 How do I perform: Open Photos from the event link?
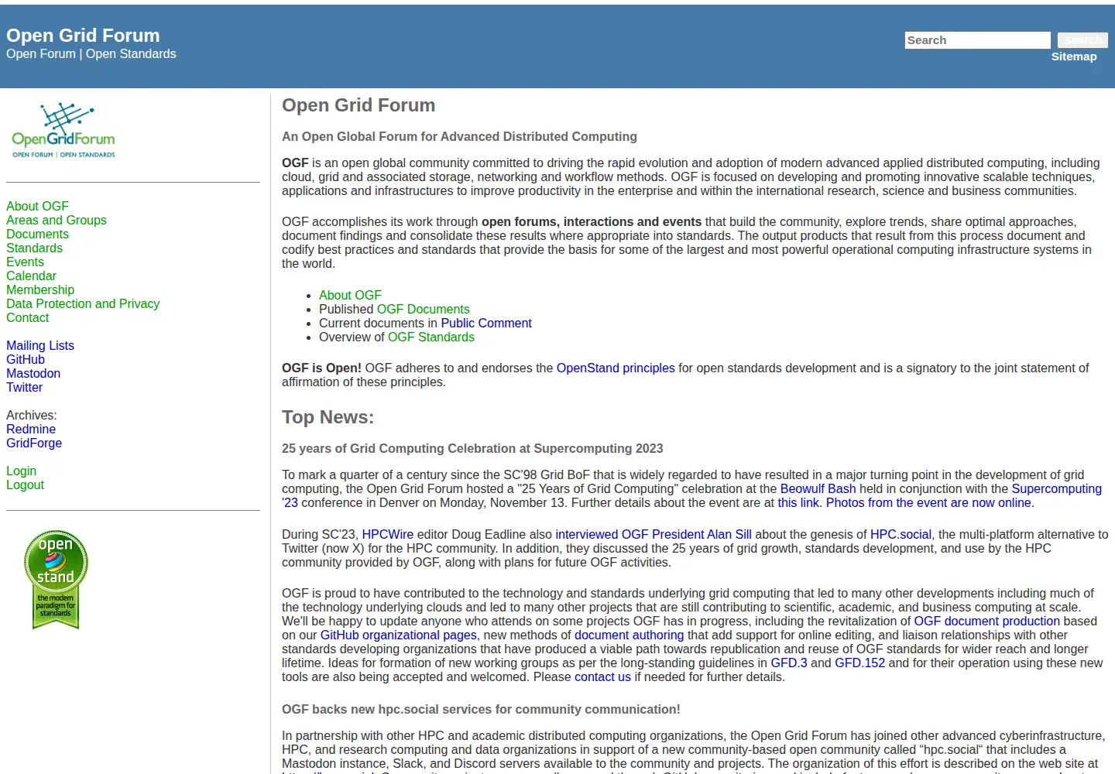[928, 502]
